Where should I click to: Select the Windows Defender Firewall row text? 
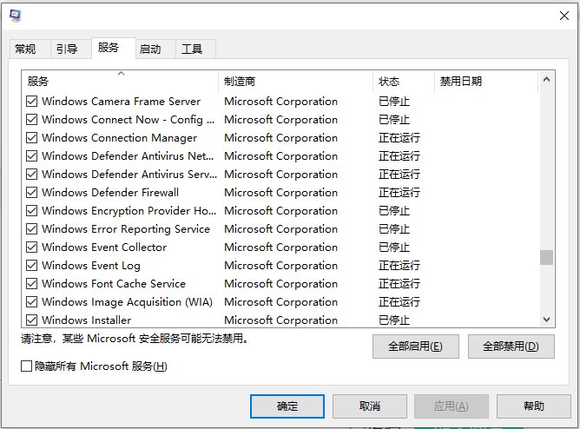pyautogui.click(x=110, y=192)
